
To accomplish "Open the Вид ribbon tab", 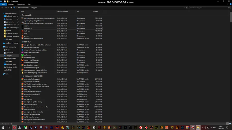I will coord(29,4).
